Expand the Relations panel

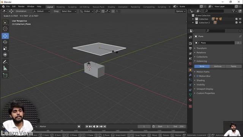click(201, 53)
